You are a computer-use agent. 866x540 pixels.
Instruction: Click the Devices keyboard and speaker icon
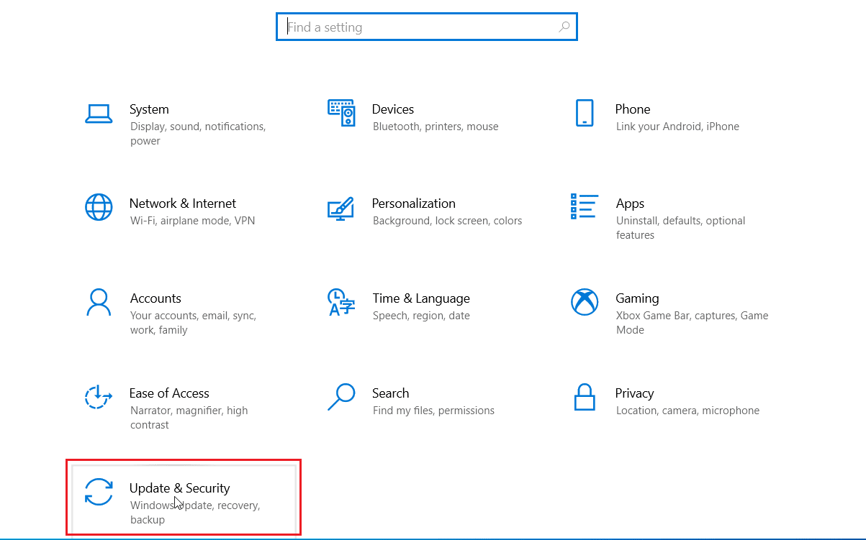[x=341, y=113]
